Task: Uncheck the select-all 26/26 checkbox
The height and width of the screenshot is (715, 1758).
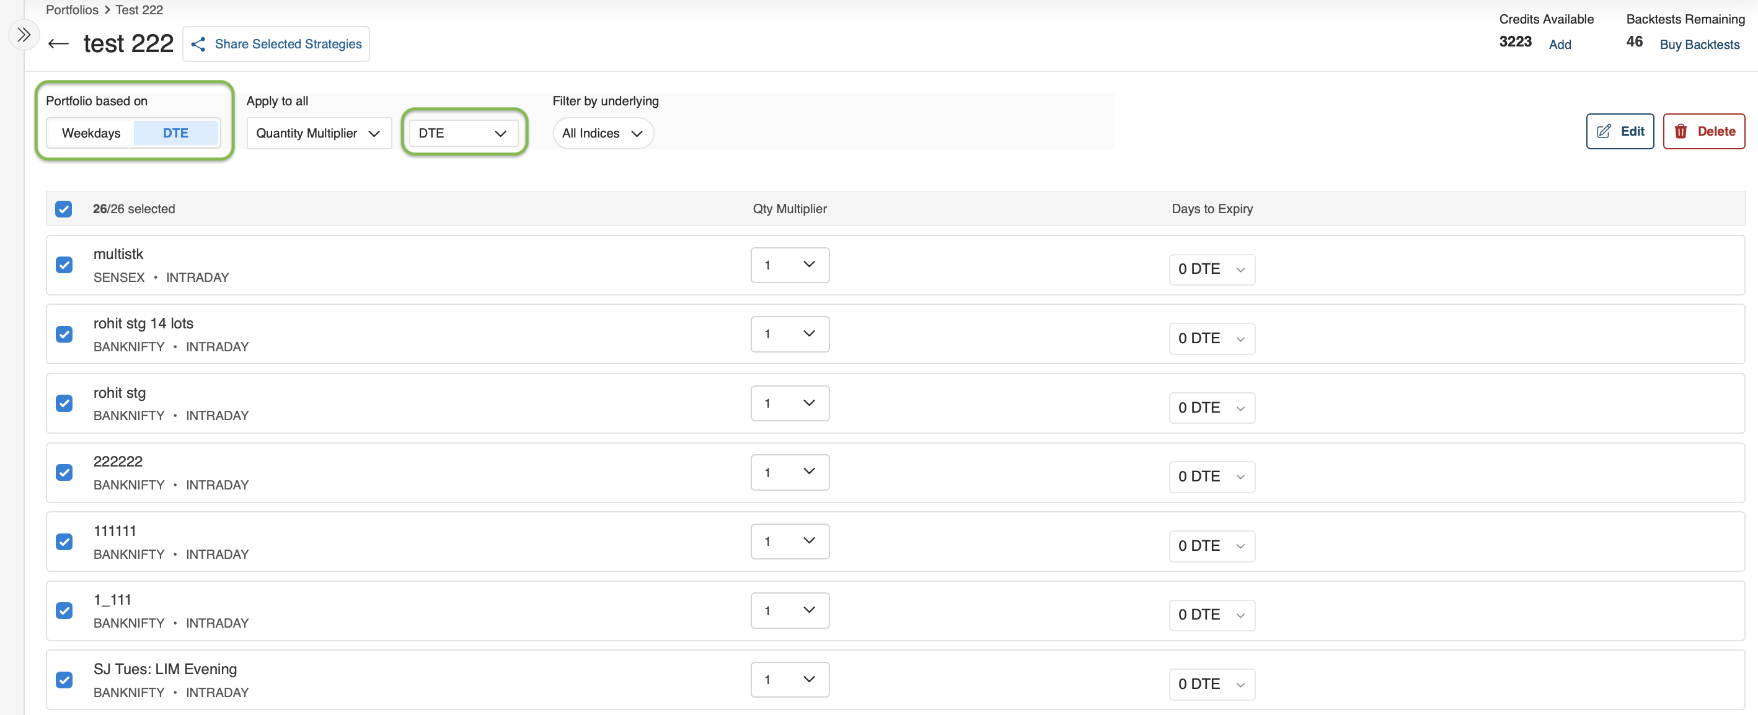Action: 63,209
